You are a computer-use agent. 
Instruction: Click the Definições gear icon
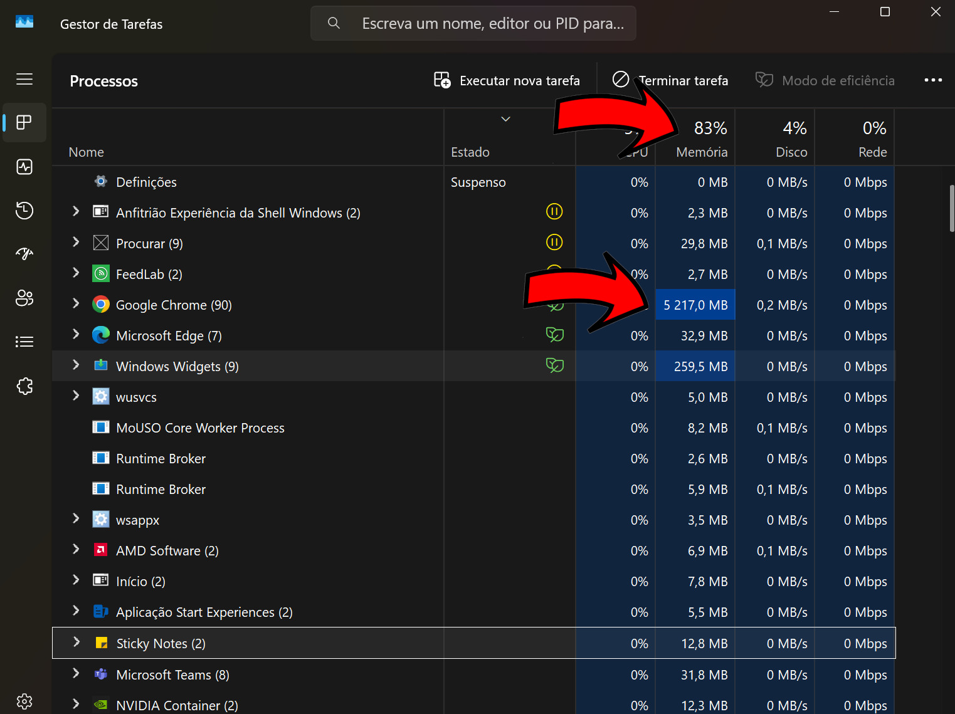pos(101,182)
